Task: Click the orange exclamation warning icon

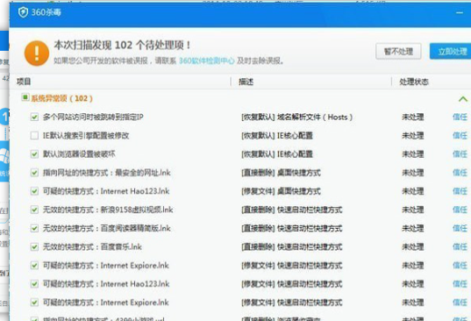Action: point(37,53)
